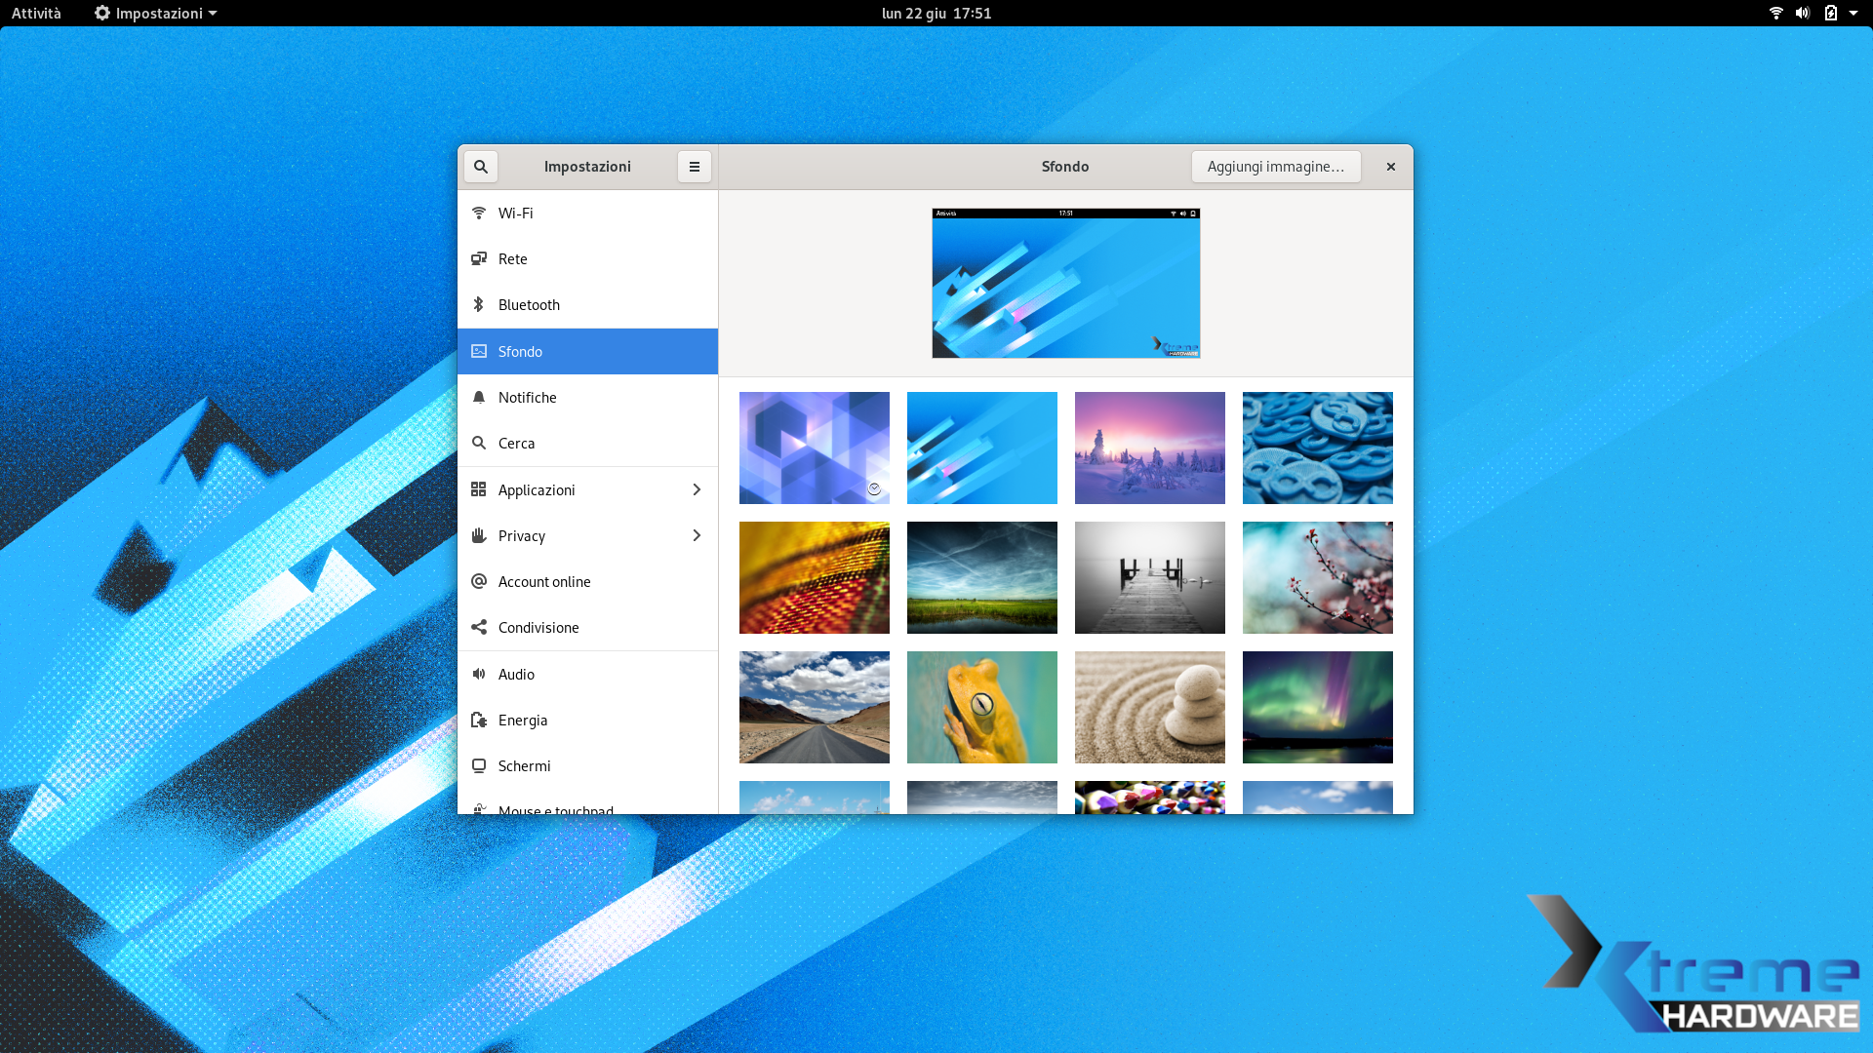The width and height of the screenshot is (1873, 1053).
Task: Select Rete in the settings sidebar
Action: 513,258
